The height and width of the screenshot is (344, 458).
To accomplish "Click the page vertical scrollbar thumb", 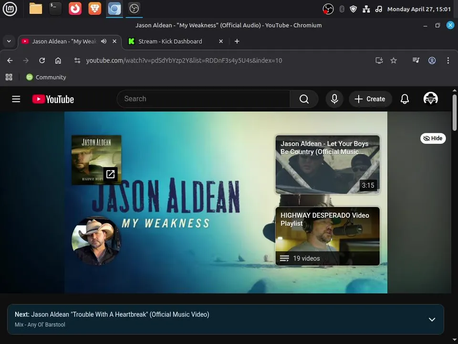I will (455, 112).
